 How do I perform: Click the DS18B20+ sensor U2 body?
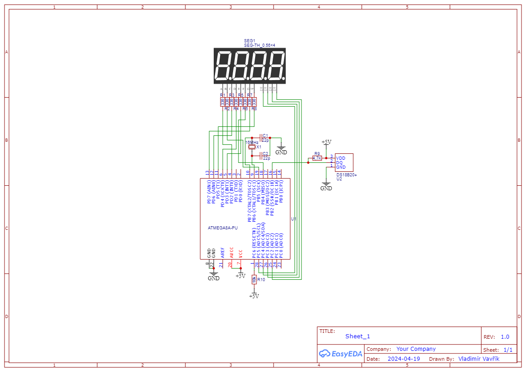click(x=344, y=162)
